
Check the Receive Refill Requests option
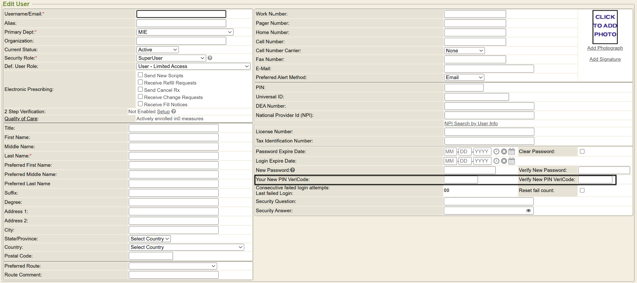coord(141,82)
